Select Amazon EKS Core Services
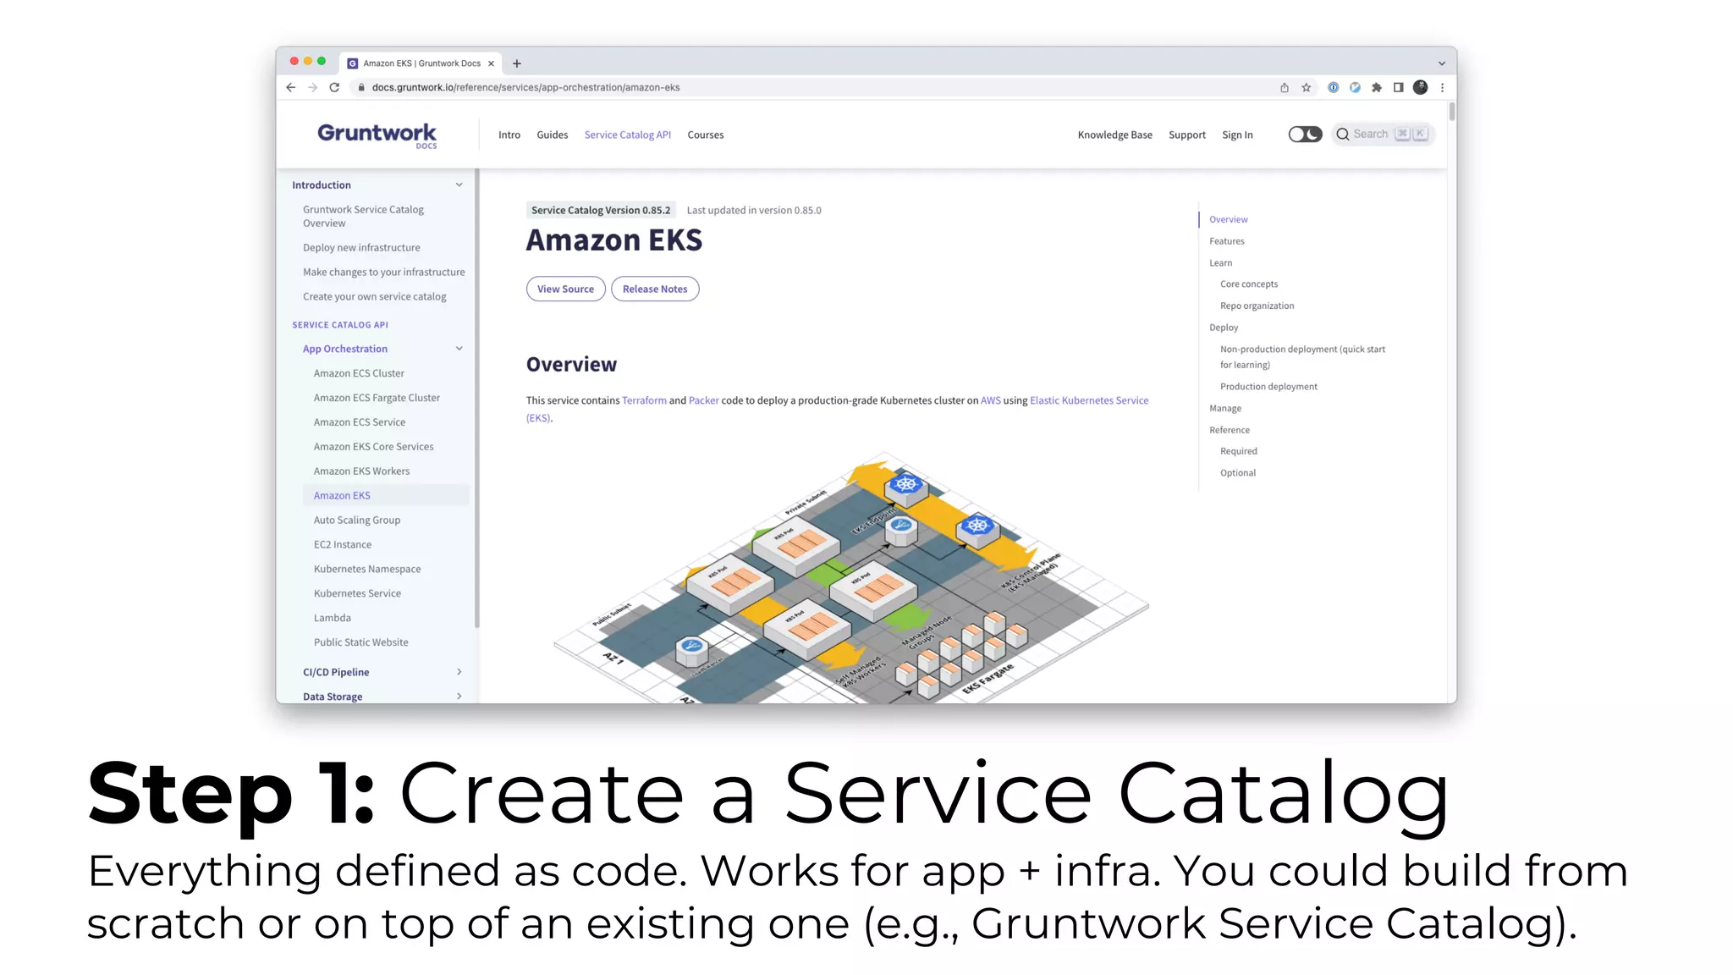 coord(373,447)
